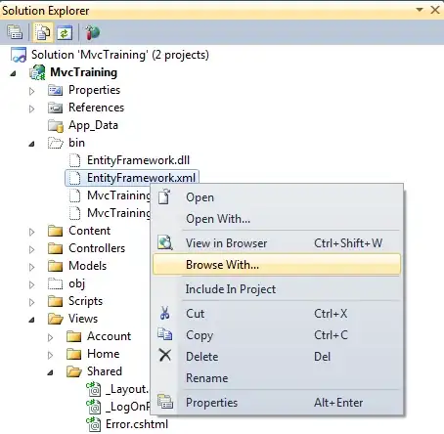This screenshot has width=444, height=434.
Task: Expand the Controllers folder arrow
Action: [x=31, y=249]
